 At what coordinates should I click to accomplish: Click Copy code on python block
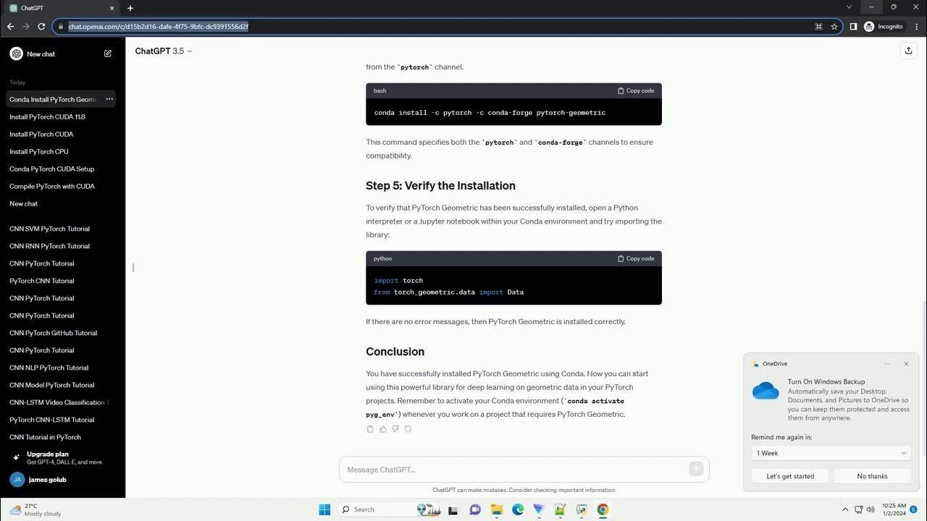[636, 258]
